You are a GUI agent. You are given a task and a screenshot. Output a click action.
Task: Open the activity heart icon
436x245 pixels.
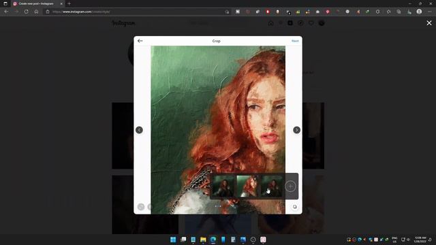[311, 23]
